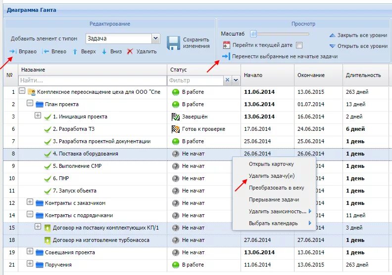The image size is (392, 275).
Task: Click start date 17.06.2014 cell
Action: (x=257, y=129)
